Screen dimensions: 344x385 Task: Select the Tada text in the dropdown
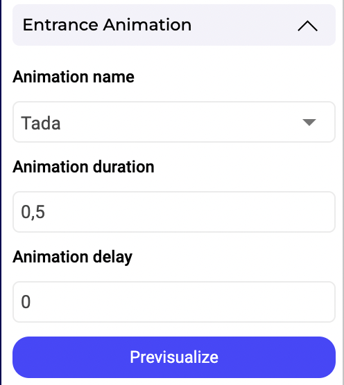point(41,123)
